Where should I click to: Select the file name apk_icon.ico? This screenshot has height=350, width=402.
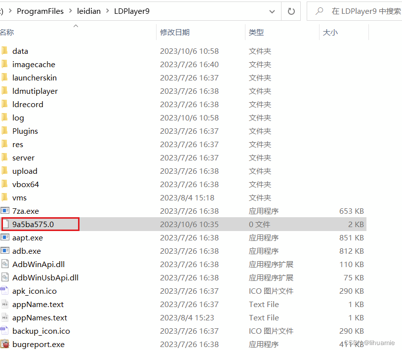[35, 291]
